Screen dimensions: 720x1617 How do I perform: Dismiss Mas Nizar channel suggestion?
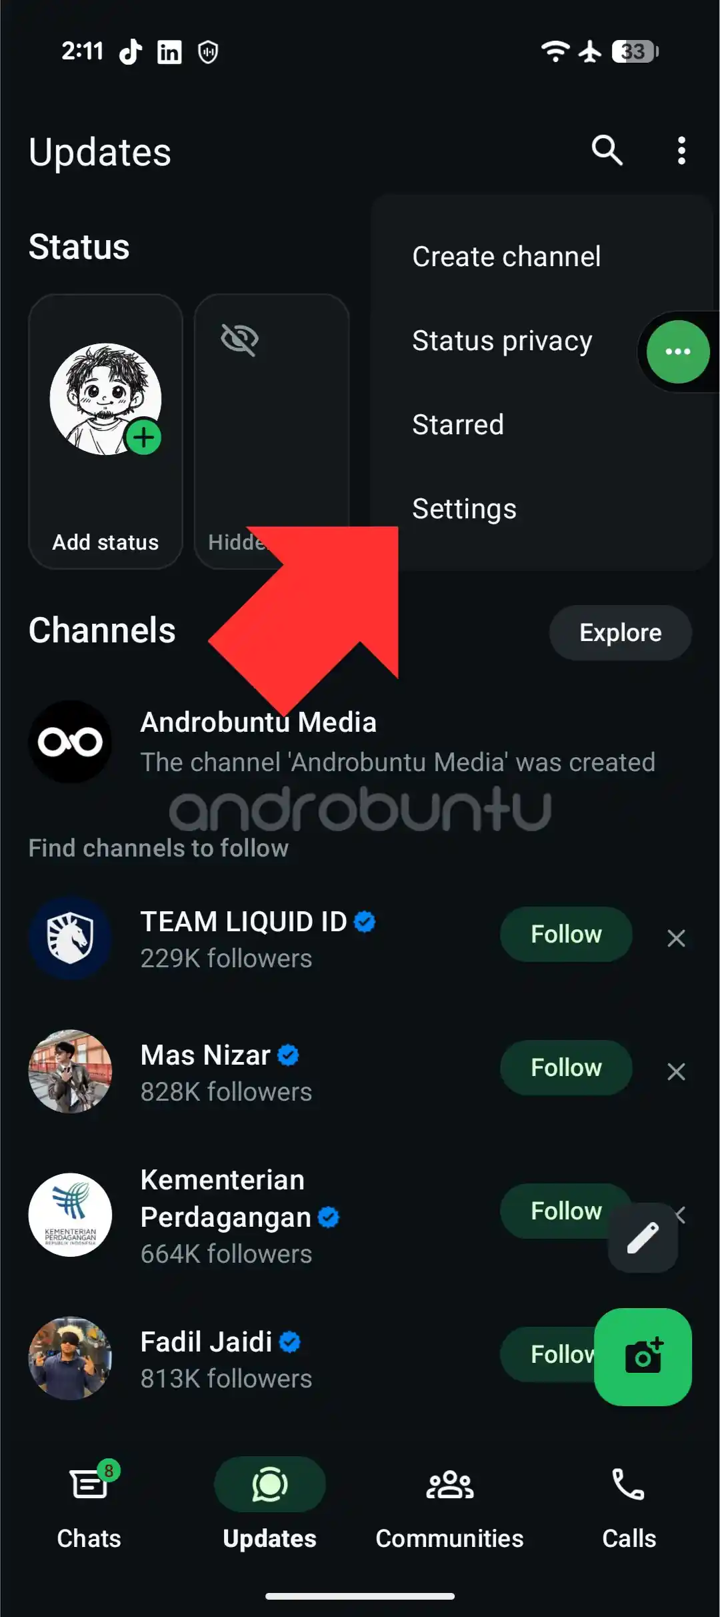(676, 1072)
